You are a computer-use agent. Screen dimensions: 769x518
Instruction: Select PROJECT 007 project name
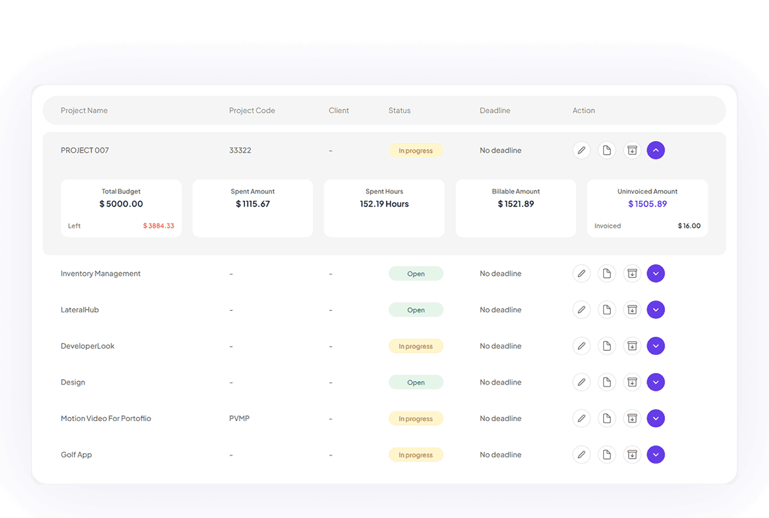coord(85,150)
